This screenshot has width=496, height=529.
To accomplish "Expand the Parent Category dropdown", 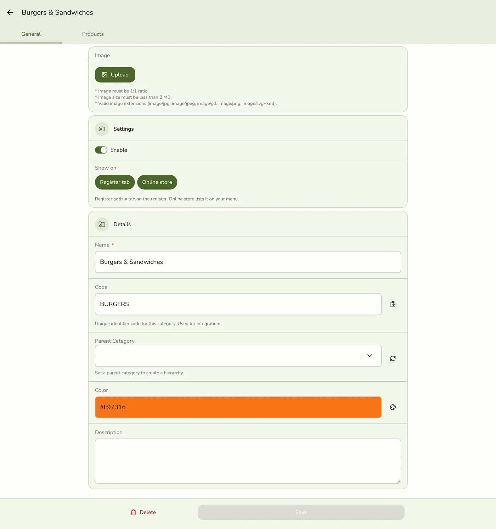I will 238,355.
